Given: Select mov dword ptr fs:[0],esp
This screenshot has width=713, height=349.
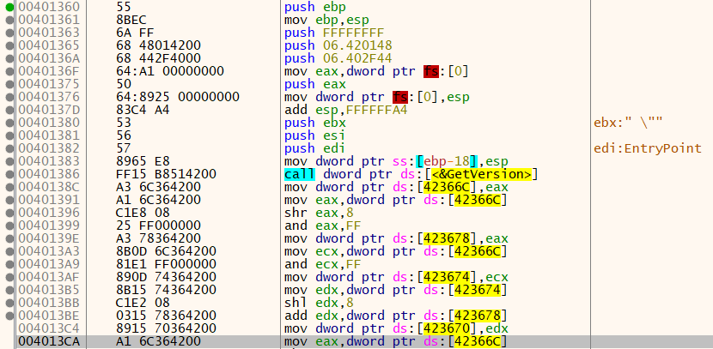Looking at the screenshot, I should (x=376, y=97).
